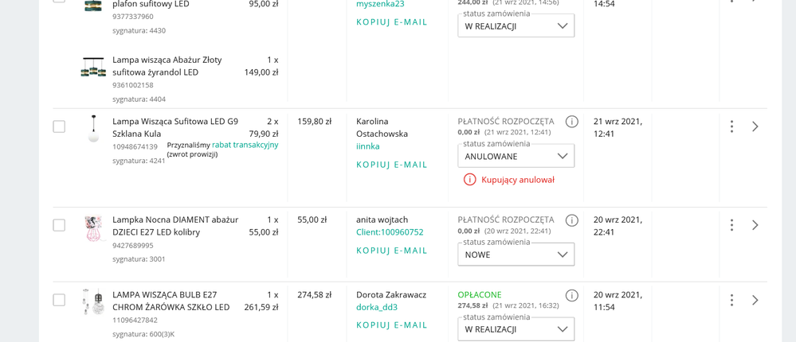Click KOPIUJ E-MAIL for anita wojtach

[x=391, y=251]
